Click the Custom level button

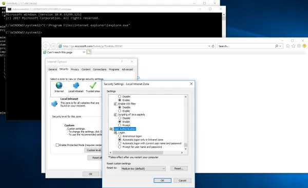(x=93, y=150)
